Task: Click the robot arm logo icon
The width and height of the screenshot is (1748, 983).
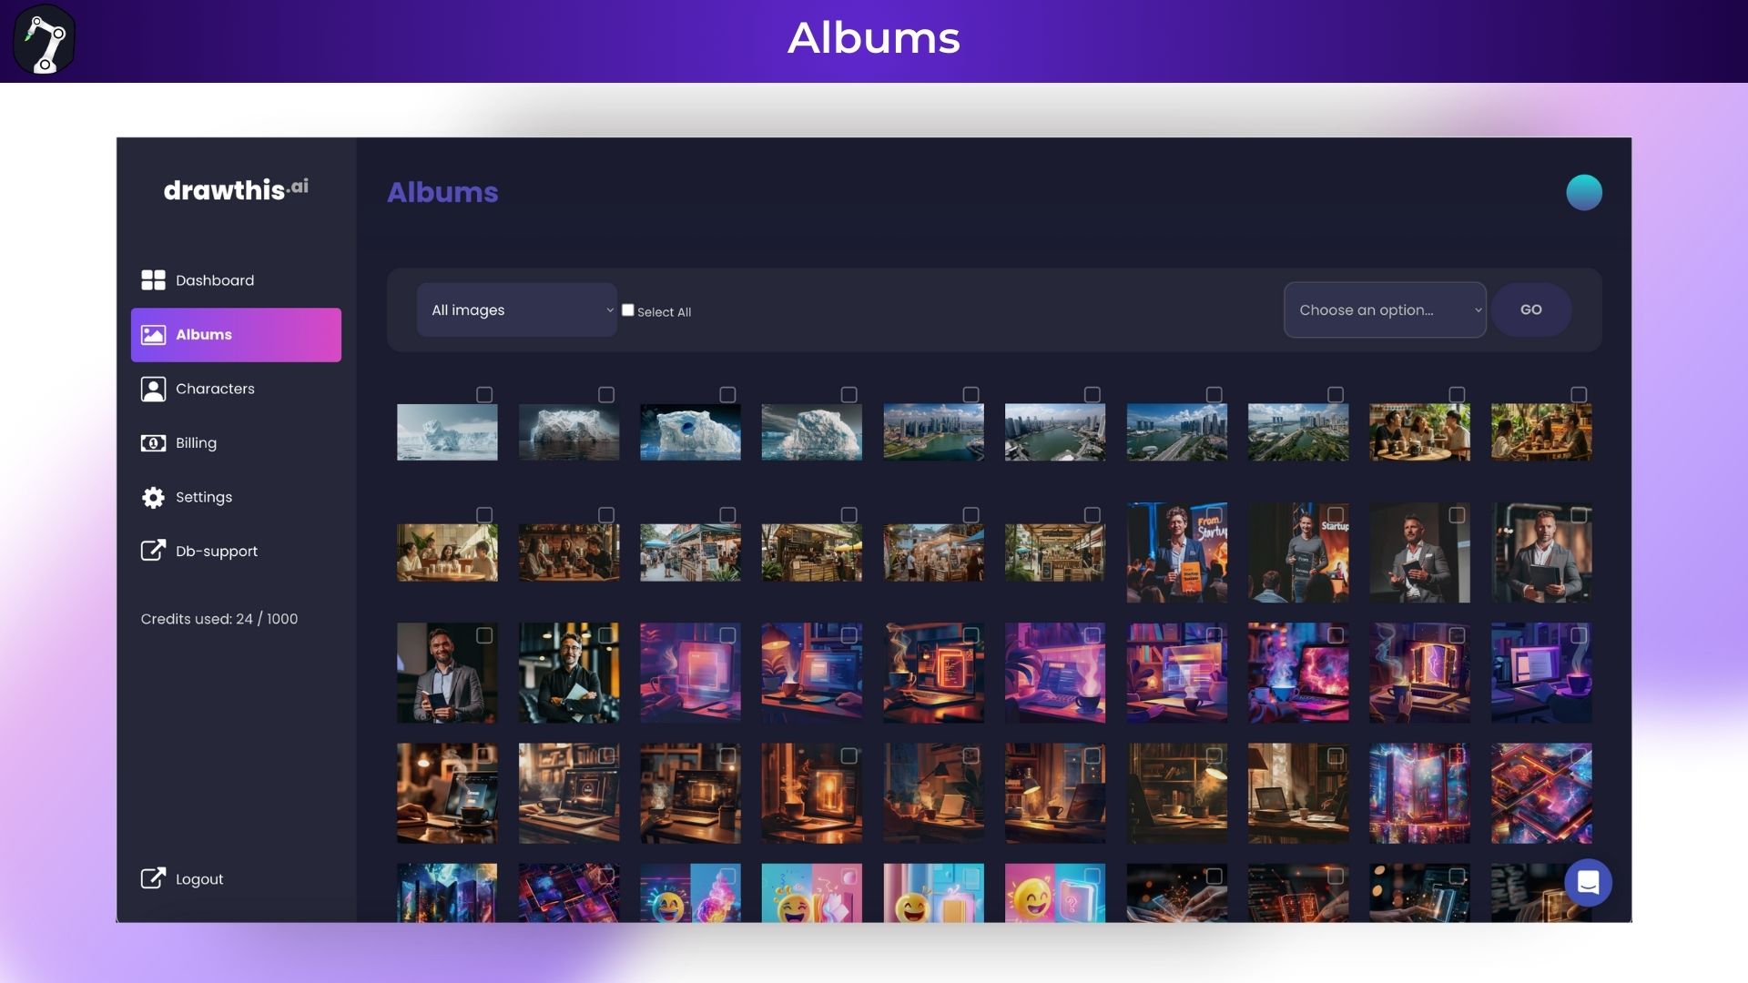Action: pos(45,40)
